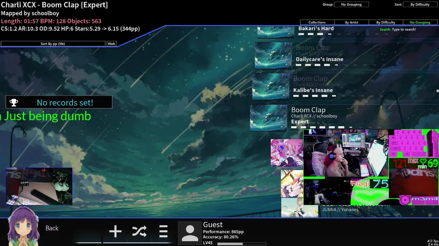Screen dimensions: 439x246
Task: Open the Sort By pp (Mc) dropdown
Action: click(53, 44)
